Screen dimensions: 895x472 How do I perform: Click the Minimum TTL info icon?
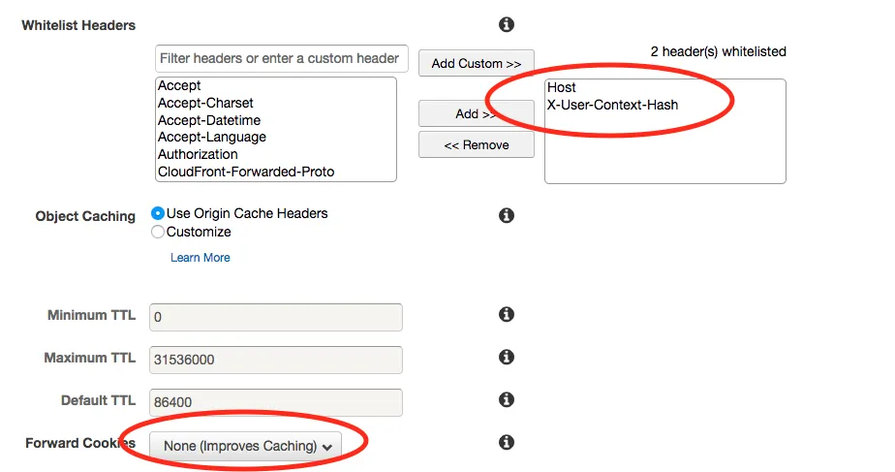tap(506, 314)
